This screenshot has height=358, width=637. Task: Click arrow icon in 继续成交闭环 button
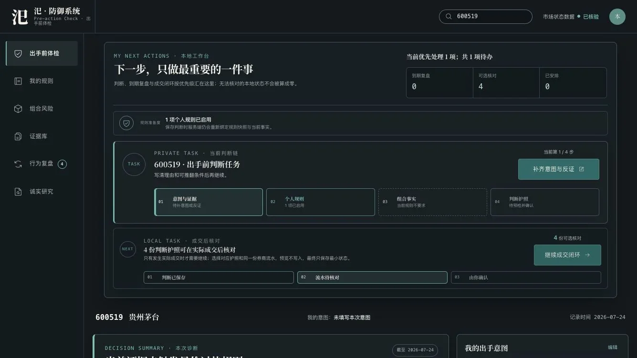587,255
